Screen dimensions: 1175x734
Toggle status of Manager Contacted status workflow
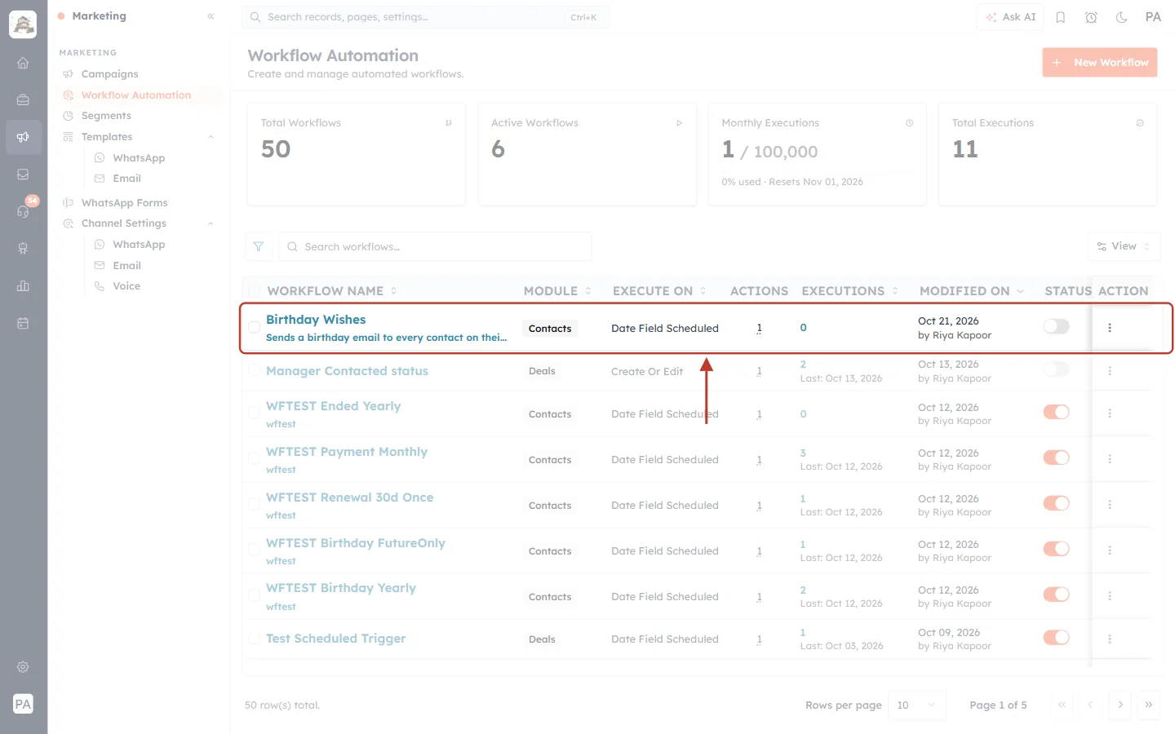click(x=1056, y=369)
